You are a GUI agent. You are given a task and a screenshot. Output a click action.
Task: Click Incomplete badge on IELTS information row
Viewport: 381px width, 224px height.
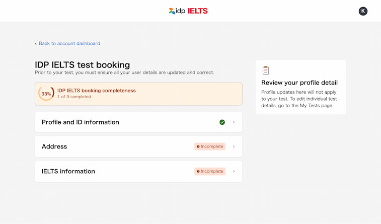pos(210,171)
